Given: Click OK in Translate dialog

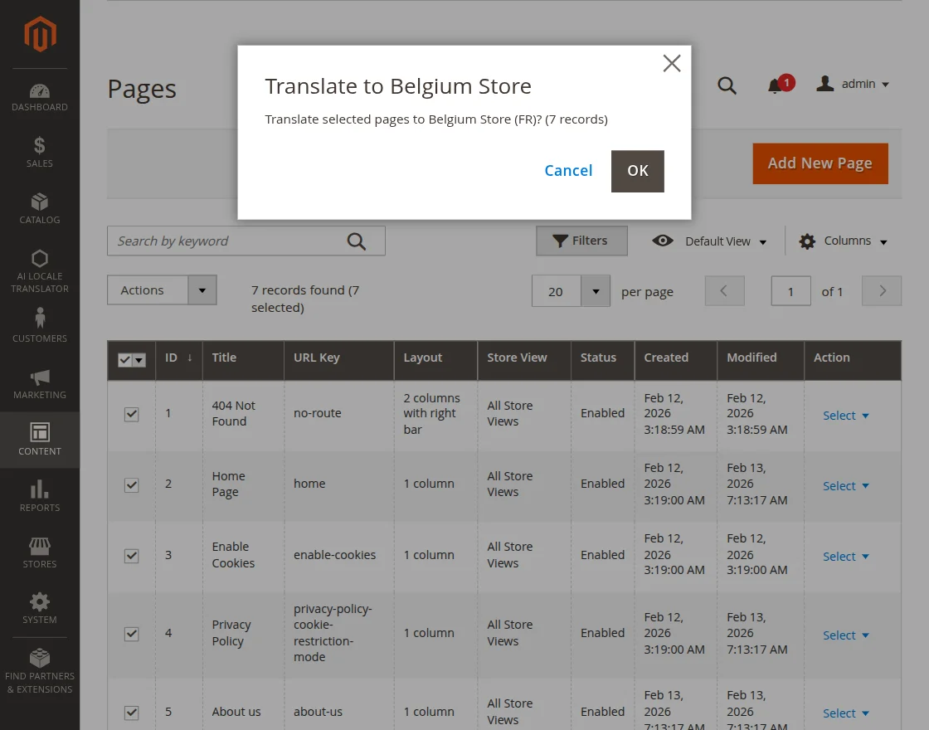Looking at the screenshot, I should click(638, 171).
